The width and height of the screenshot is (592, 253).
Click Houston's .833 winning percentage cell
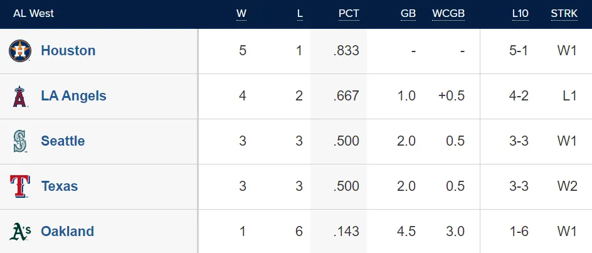(x=346, y=51)
